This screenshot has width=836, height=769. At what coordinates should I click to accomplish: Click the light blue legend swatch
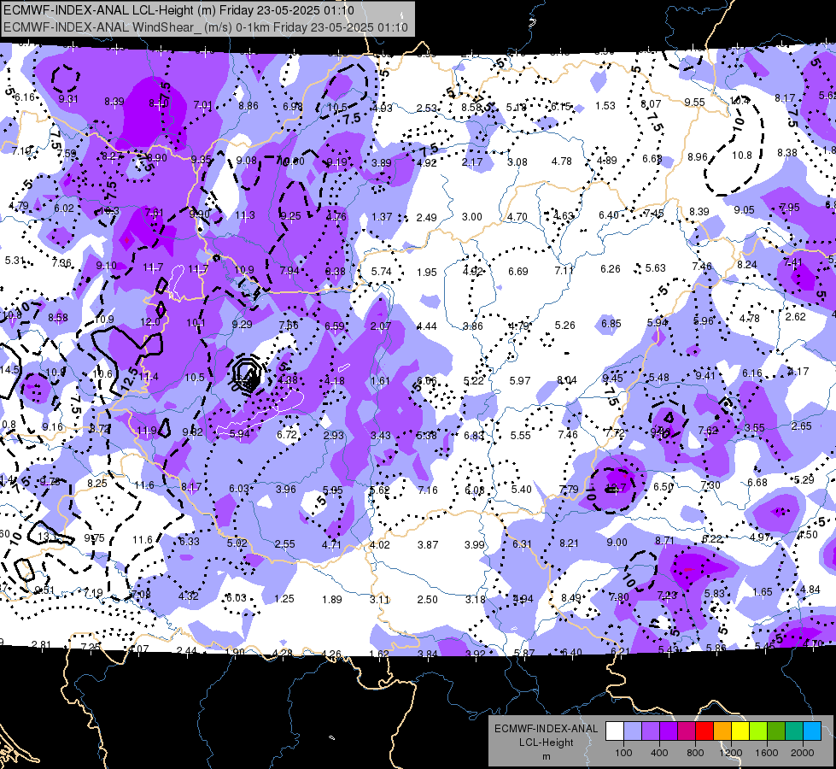[x=633, y=731]
